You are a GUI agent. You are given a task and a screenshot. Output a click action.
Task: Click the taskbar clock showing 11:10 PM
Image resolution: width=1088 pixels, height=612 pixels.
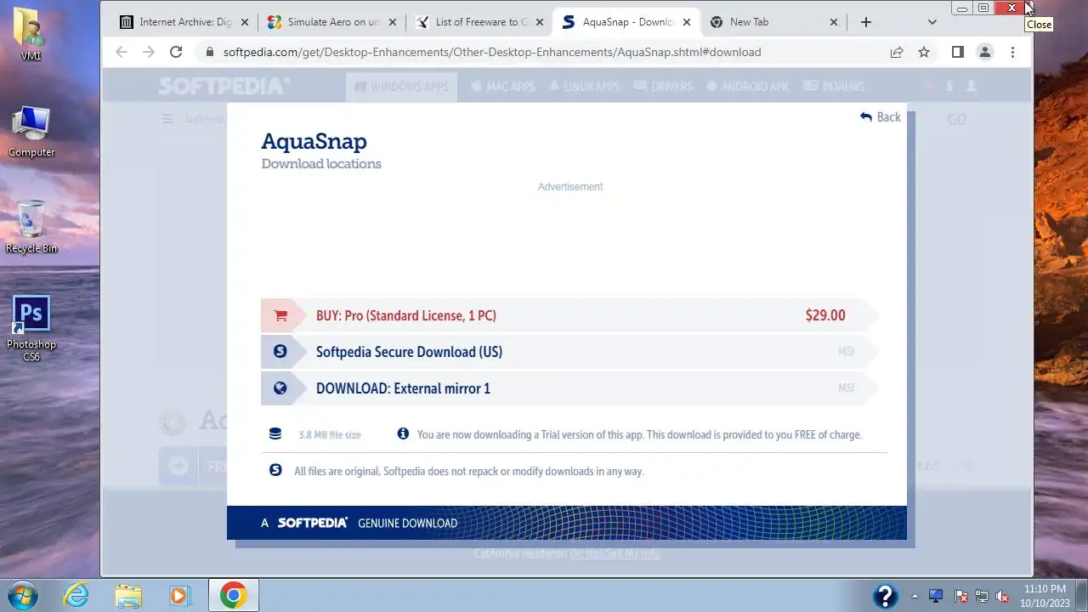point(1045,595)
